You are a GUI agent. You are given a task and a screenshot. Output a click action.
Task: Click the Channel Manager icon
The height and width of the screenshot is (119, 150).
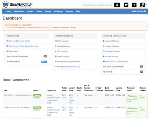(104, 41)
